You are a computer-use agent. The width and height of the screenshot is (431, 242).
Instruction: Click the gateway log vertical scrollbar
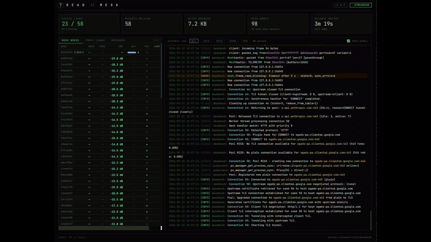[x=371, y=220]
